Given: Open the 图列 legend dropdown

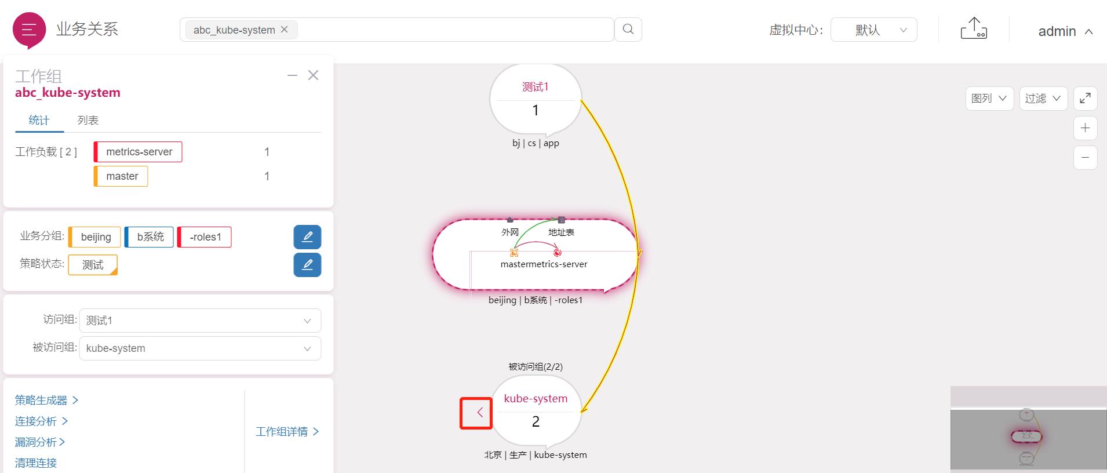Looking at the screenshot, I should [989, 99].
